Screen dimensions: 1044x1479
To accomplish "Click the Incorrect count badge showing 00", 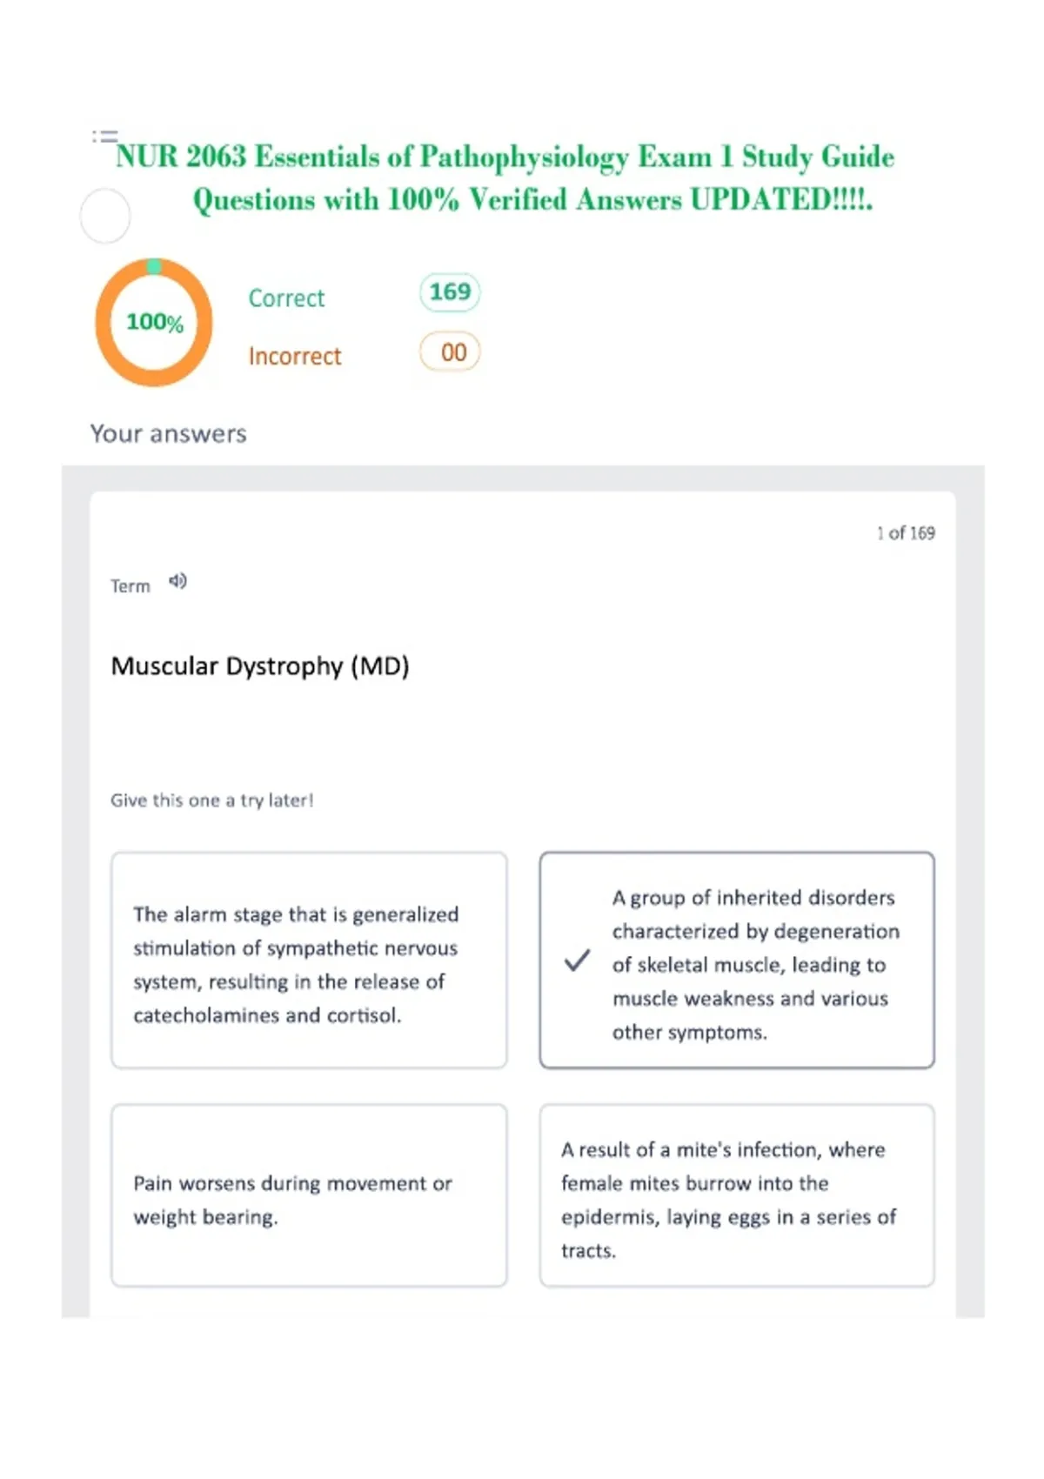I will click(450, 352).
